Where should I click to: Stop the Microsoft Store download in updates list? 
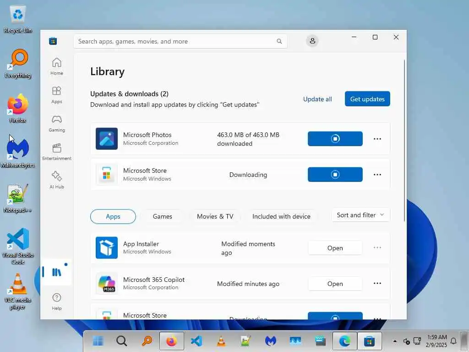pos(335,175)
